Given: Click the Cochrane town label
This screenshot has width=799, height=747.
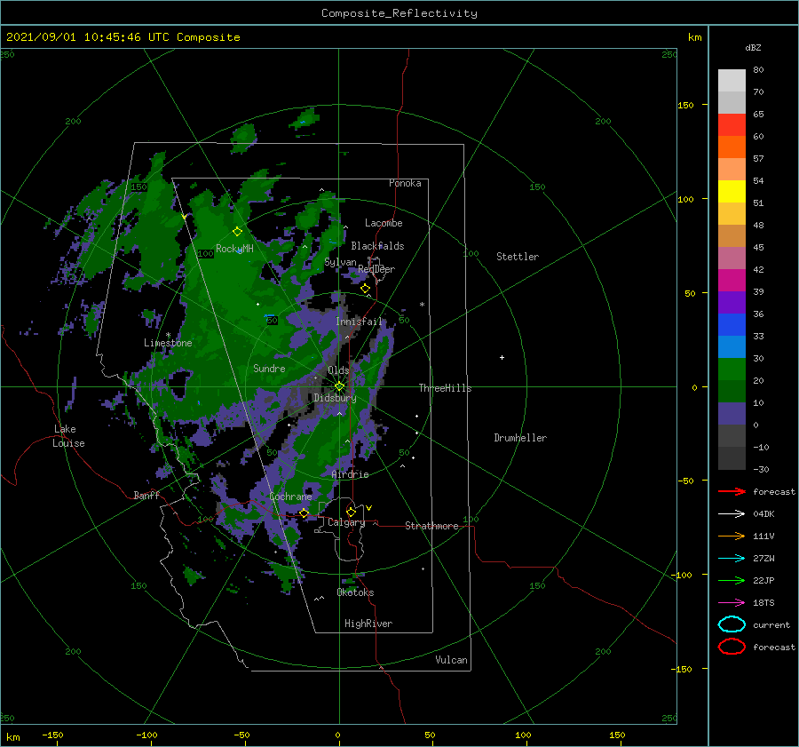Looking at the screenshot, I should point(290,497).
